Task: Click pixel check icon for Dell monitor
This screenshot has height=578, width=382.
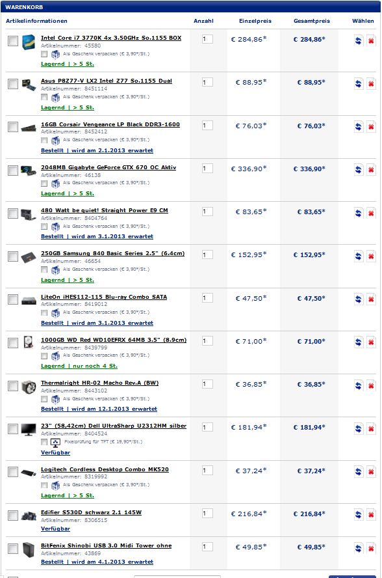Action: pyautogui.click(x=55, y=442)
